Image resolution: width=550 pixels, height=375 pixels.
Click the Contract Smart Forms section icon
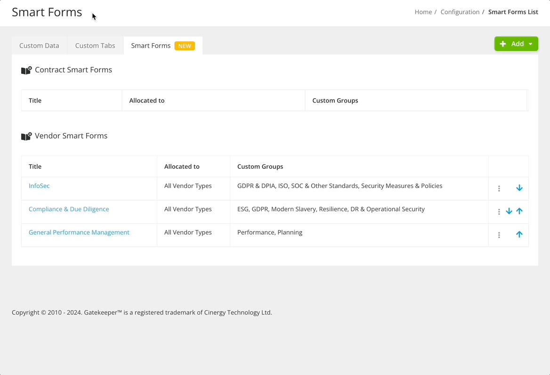(x=26, y=70)
